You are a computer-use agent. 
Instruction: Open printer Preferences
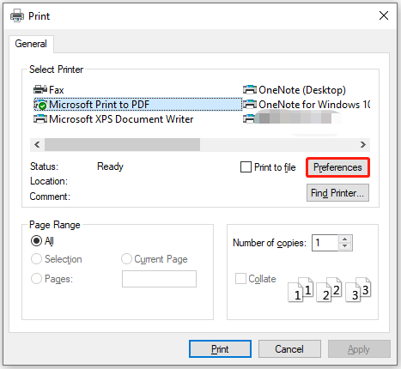click(337, 167)
